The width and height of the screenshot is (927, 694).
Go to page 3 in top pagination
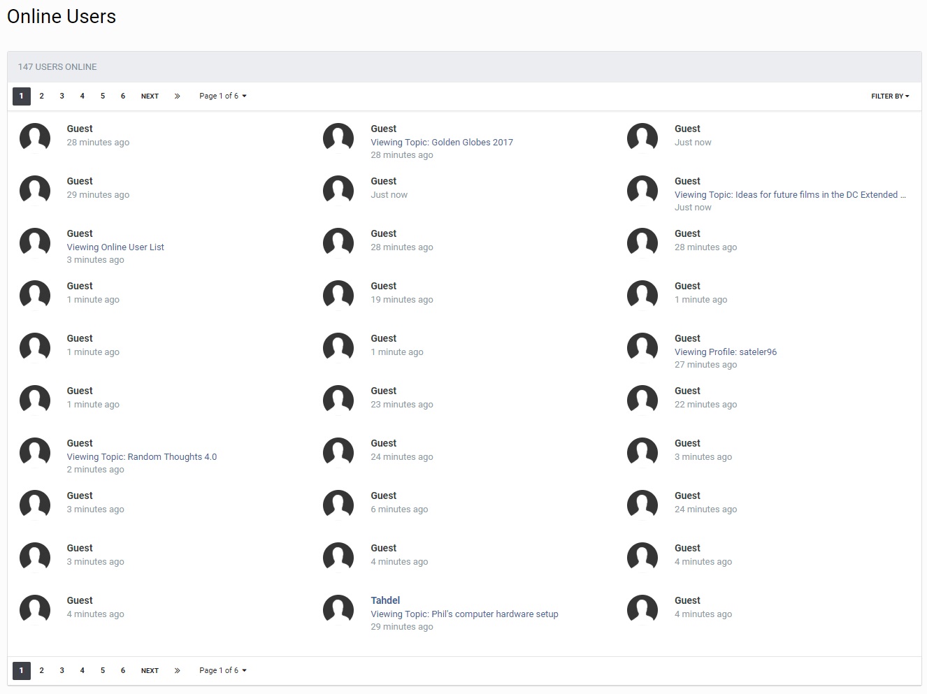(x=62, y=96)
